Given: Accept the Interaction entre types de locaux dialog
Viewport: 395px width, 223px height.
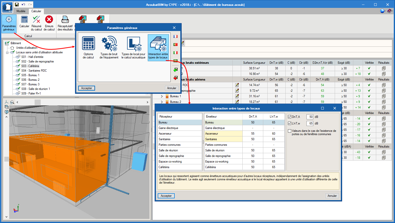Looking at the screenshot, I should [x=166, y=196].
